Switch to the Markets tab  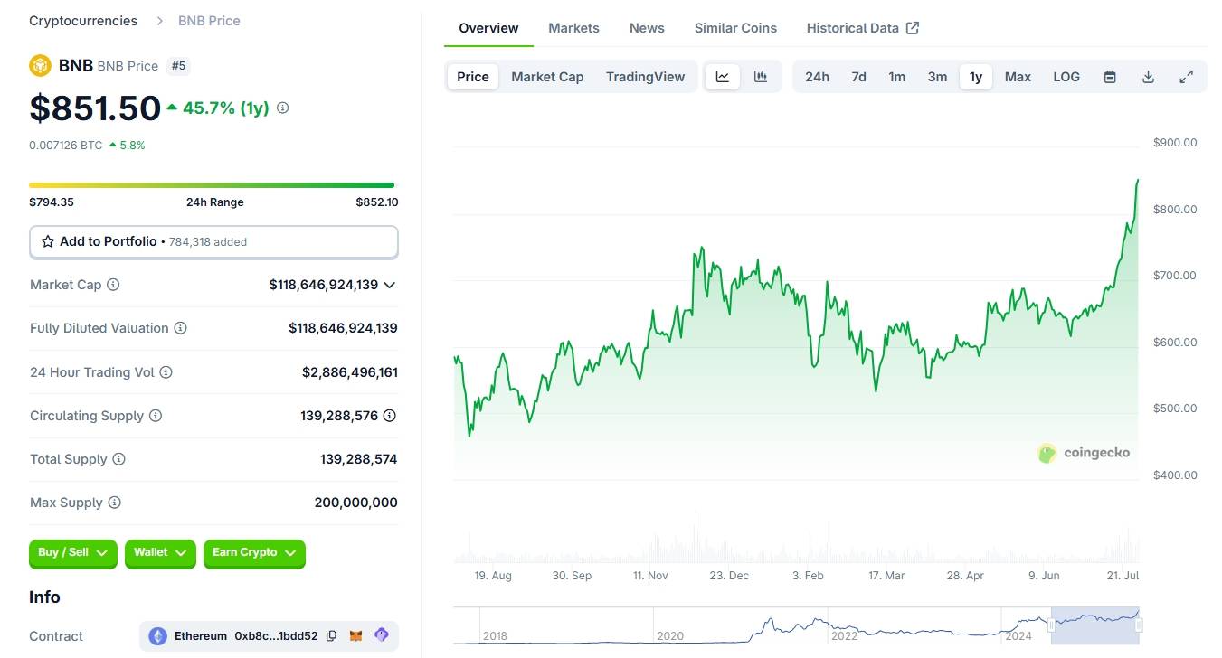coord(573,28)
